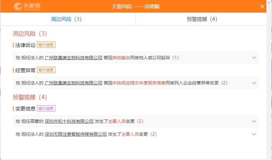
Task: Click red text 其他案由
Action: [121, 58]
